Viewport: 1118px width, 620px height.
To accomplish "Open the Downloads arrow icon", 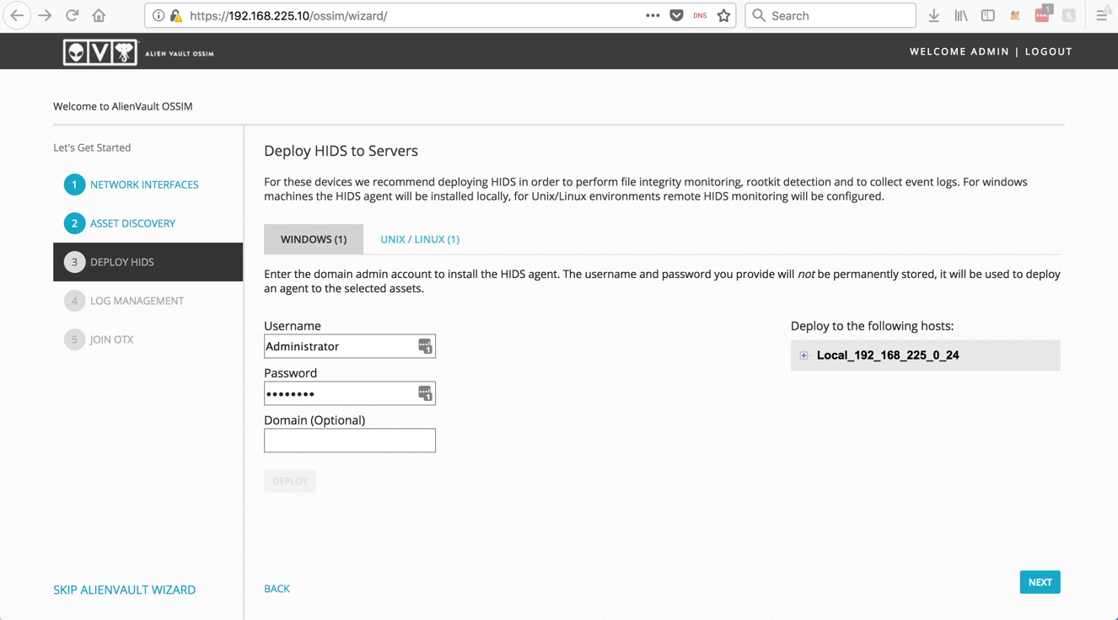I will [933, 15].
